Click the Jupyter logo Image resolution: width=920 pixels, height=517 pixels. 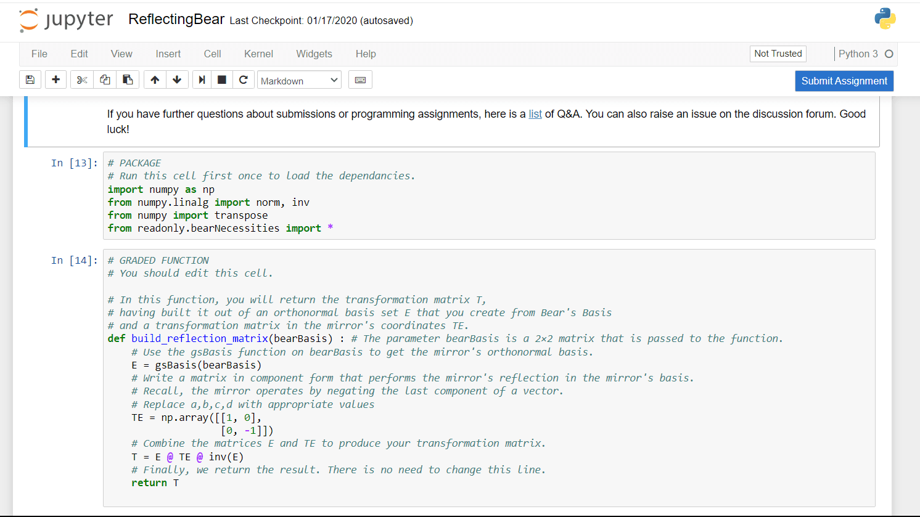coord(66,20)
